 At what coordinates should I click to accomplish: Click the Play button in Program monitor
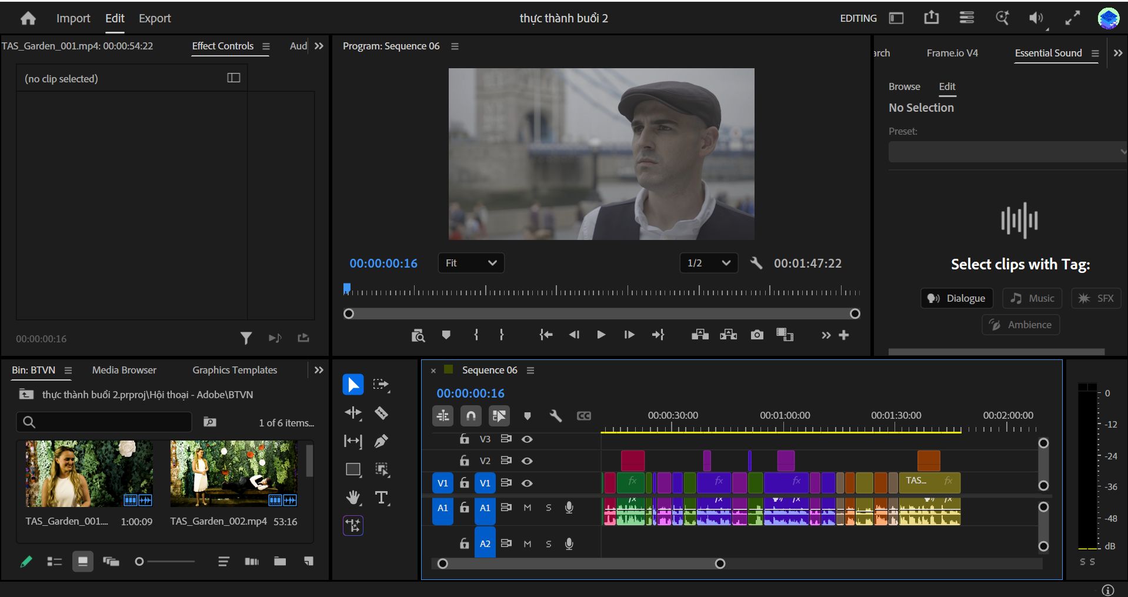tap(601, 335)
